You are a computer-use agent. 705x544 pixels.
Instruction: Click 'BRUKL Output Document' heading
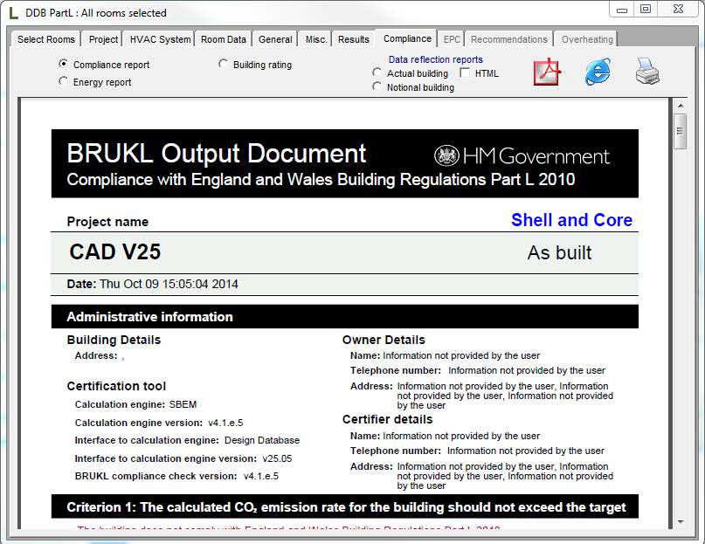pyautogui.click(x=217, y=154)
